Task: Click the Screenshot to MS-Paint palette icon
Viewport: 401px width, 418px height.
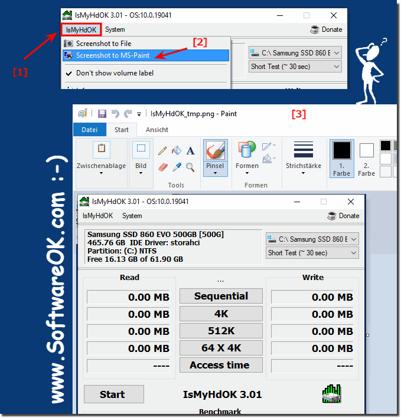Action: pos(69,55)
